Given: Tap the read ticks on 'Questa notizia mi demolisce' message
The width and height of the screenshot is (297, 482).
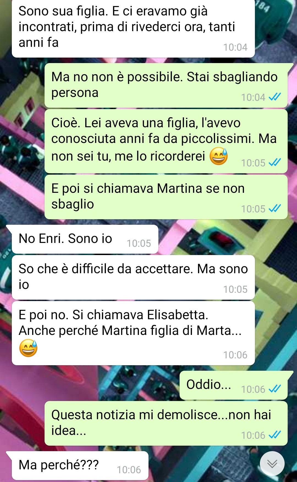Looking at the screenshot, I should [x=274, y=435].
